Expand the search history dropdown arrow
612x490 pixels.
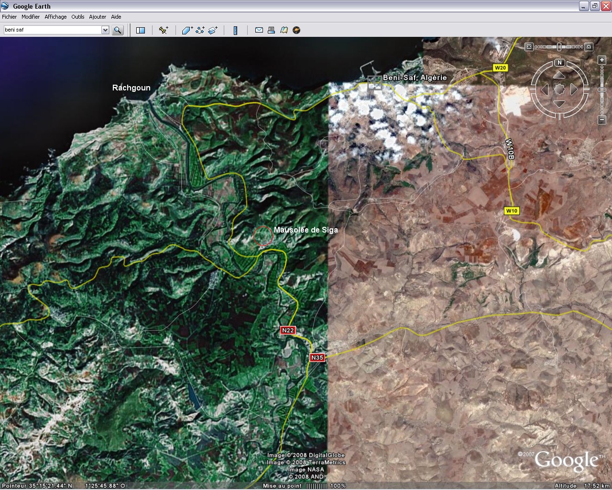(x=105, y=30)
